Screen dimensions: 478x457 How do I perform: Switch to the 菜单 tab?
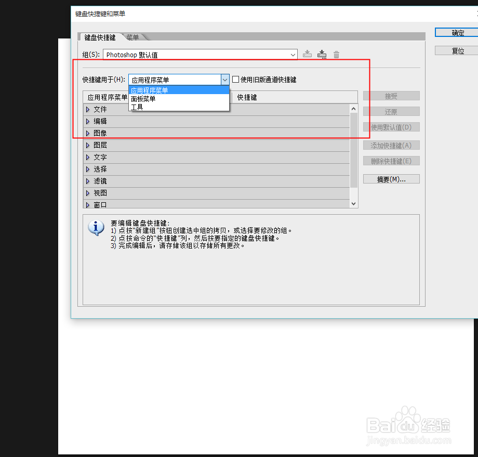pyautogui.click(x=133, y=37)
